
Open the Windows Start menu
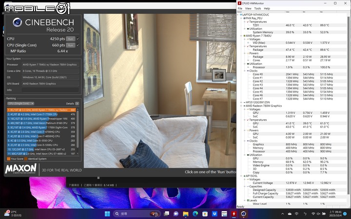point(107,214)
